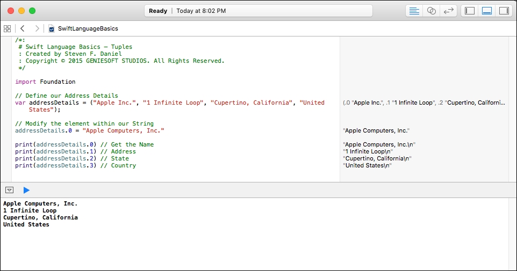This screenshot has height=271, width=517.
Task: Click the Ready status activity bar
Action: [258, 11]
